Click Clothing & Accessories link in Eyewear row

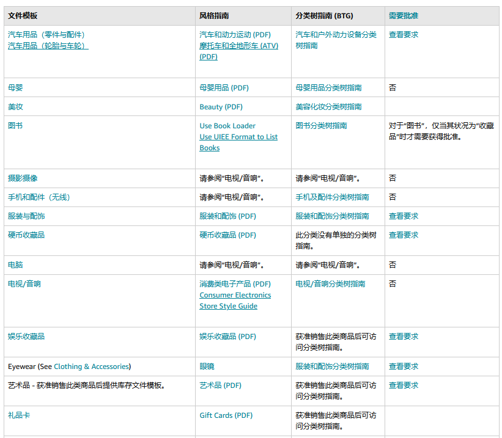(91, 367)
